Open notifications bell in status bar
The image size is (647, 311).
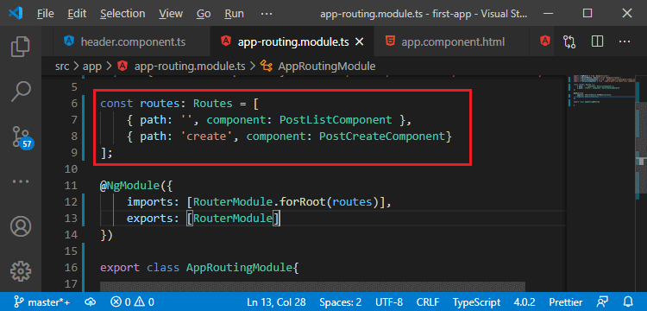[628, 301]
